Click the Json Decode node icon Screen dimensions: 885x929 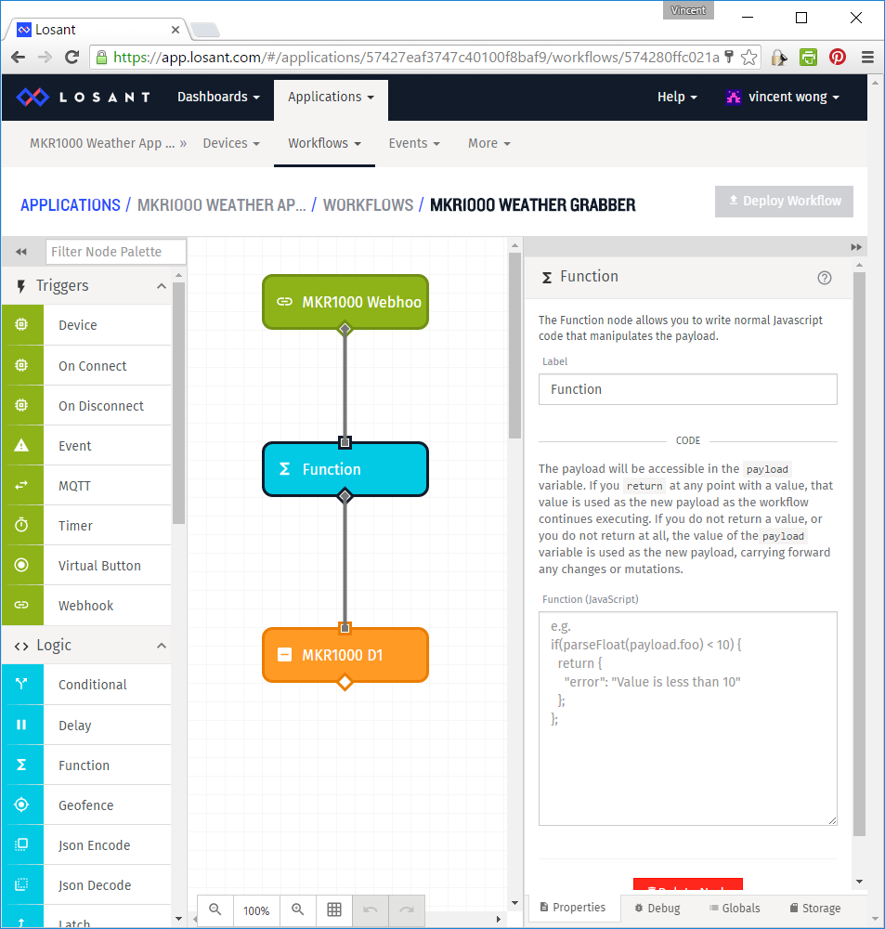[x=22, y=884]
